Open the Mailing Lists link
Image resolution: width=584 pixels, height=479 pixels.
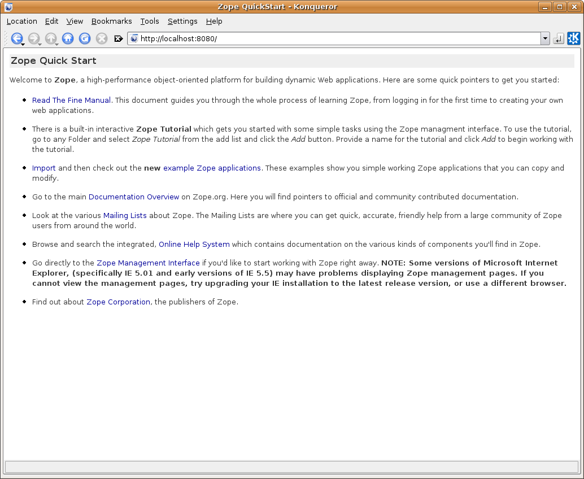point(125,215)
